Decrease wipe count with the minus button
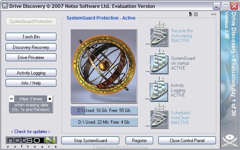 [12, 99]
